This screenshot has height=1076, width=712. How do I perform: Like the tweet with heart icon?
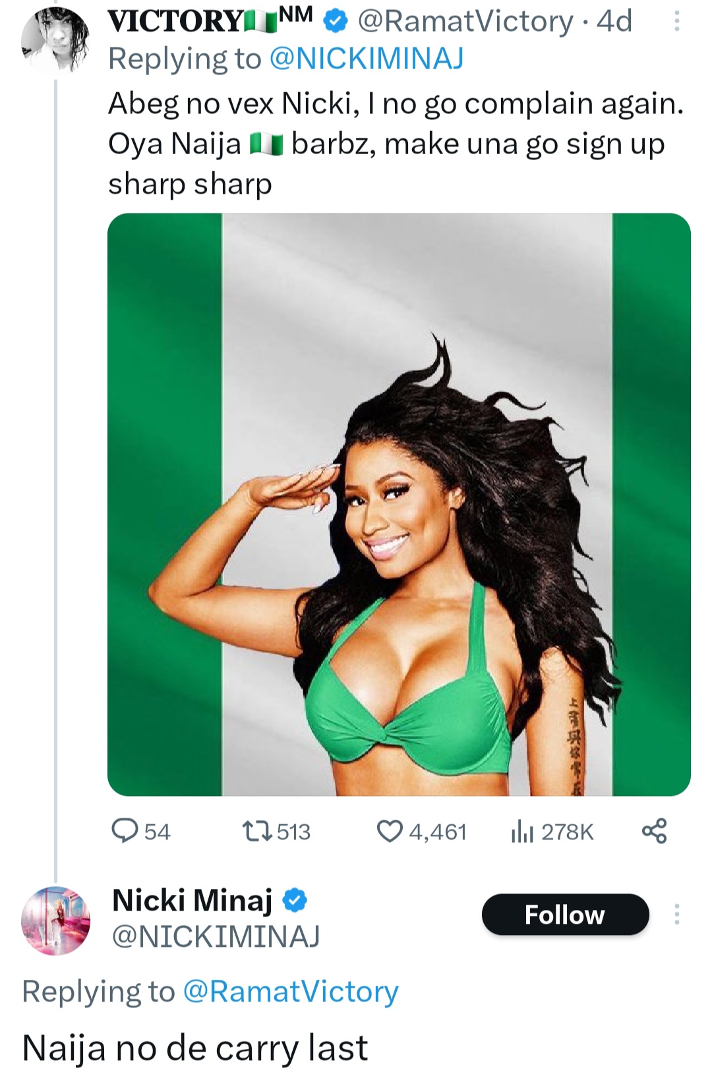point(390,831)
